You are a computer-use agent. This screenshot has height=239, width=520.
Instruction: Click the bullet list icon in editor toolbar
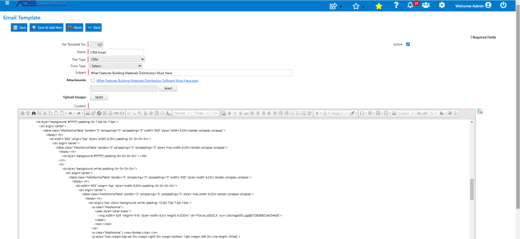coord(298,113)
